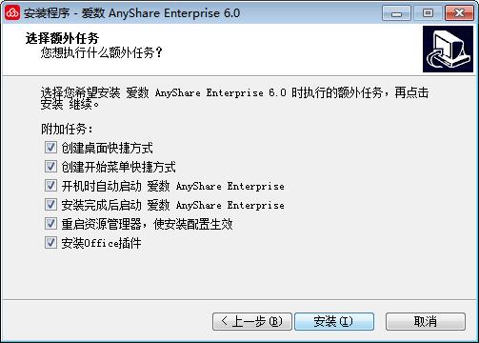Click the 您想执行什么额外任务? subtitle
Screen dimensions: 479x343
coord(102,52)
